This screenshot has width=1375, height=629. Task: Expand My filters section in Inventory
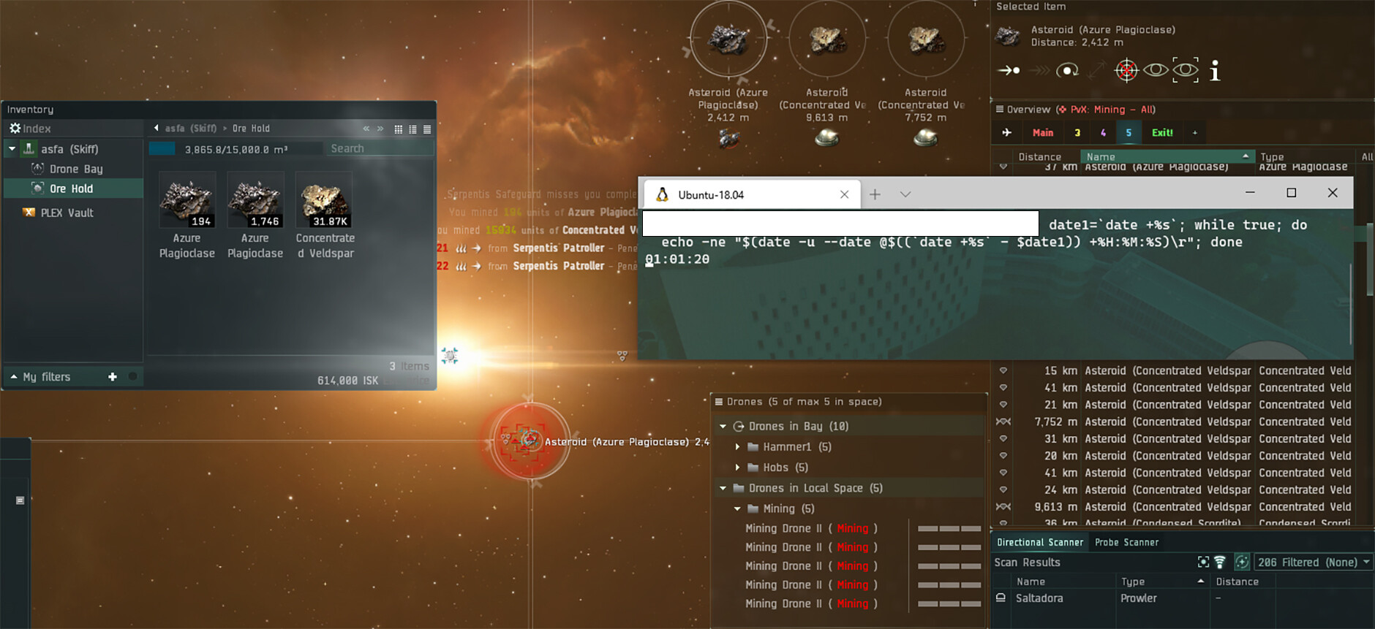[x=13, y=377]
